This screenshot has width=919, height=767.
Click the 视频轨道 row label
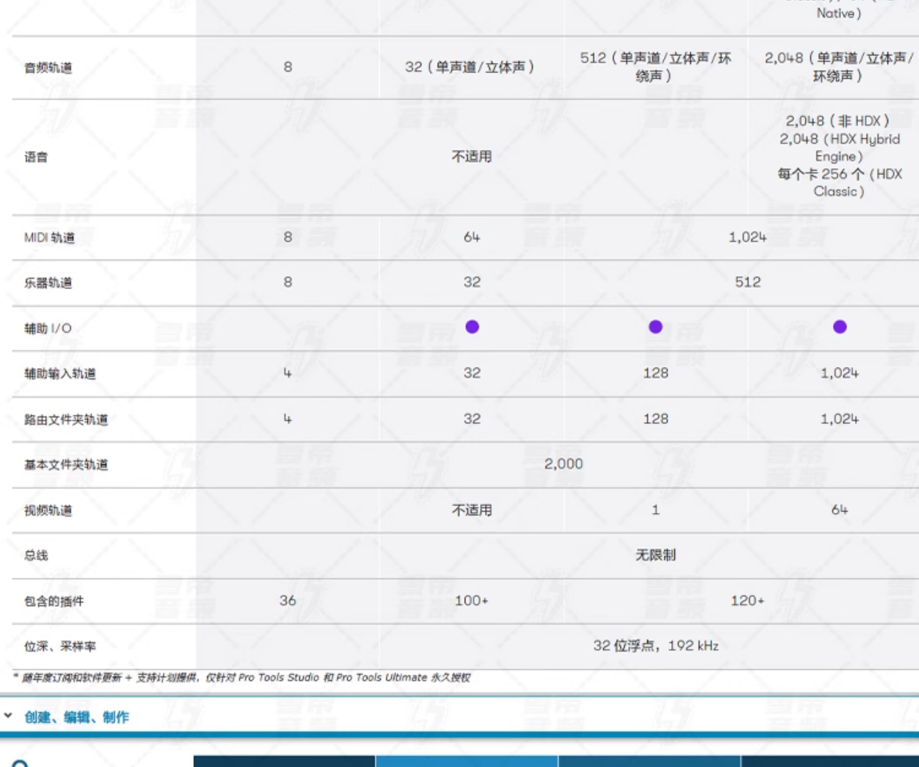[x=48, y=510]
